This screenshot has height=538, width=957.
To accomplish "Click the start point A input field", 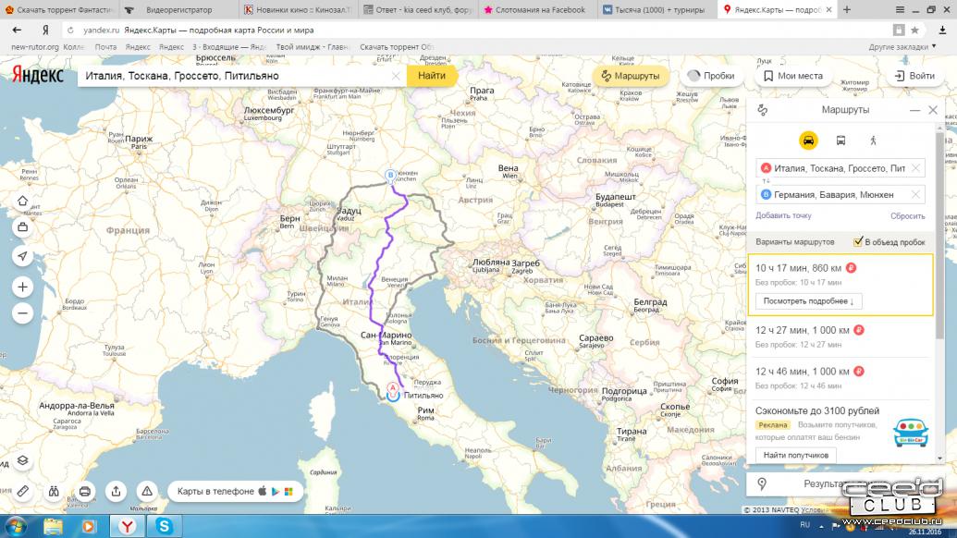I will coord(840,167).
